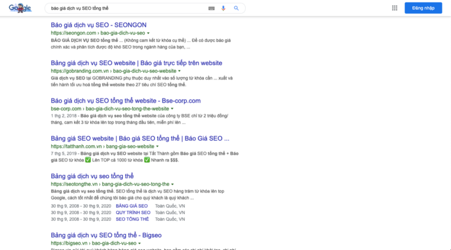Click the bse-corp.com green URL text

pyautogui.click(x=110, y=109)
